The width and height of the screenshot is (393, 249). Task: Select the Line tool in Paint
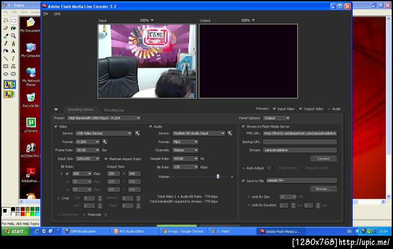point(6,59)
